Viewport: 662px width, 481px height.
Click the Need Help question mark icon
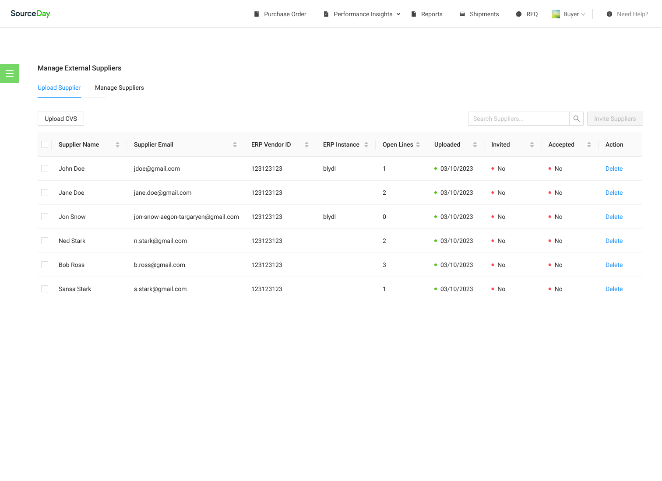pos(609,14)
